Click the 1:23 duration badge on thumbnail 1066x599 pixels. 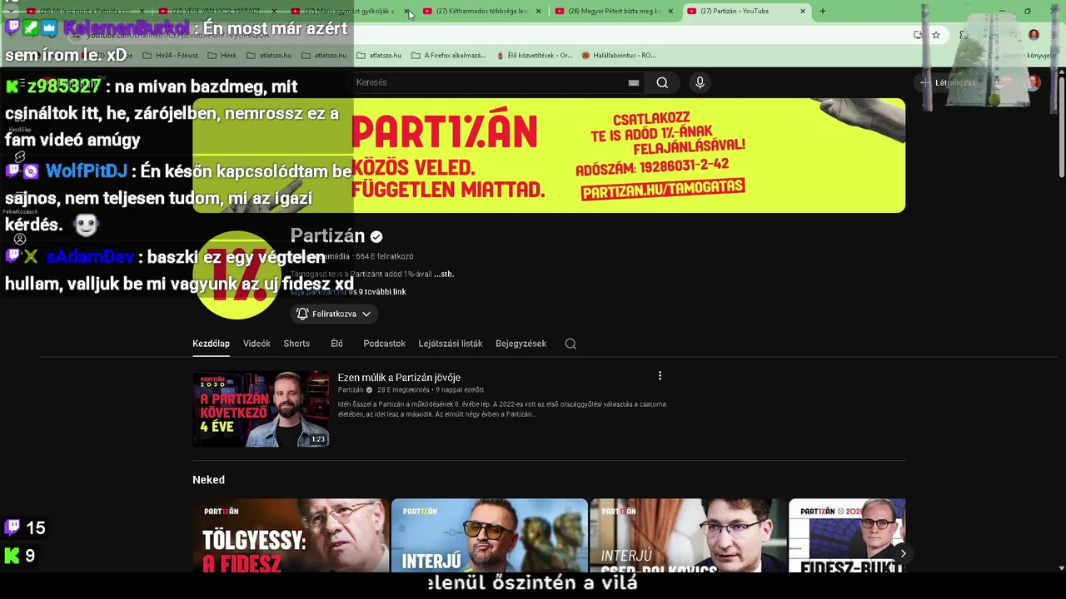pyautogui.click(x=318, y=439)
